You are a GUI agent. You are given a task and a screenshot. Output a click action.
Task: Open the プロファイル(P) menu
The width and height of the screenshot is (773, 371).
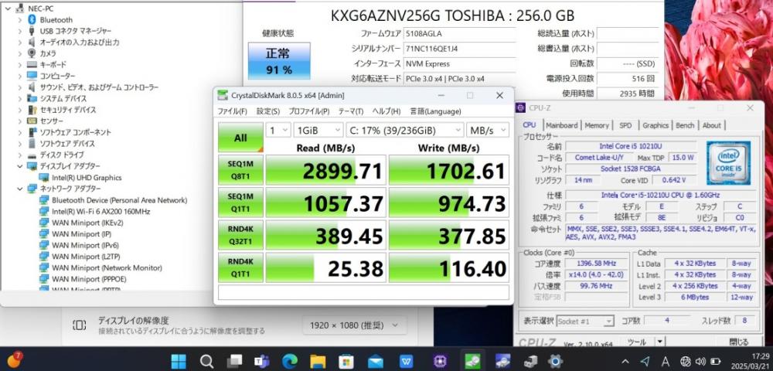309,111
